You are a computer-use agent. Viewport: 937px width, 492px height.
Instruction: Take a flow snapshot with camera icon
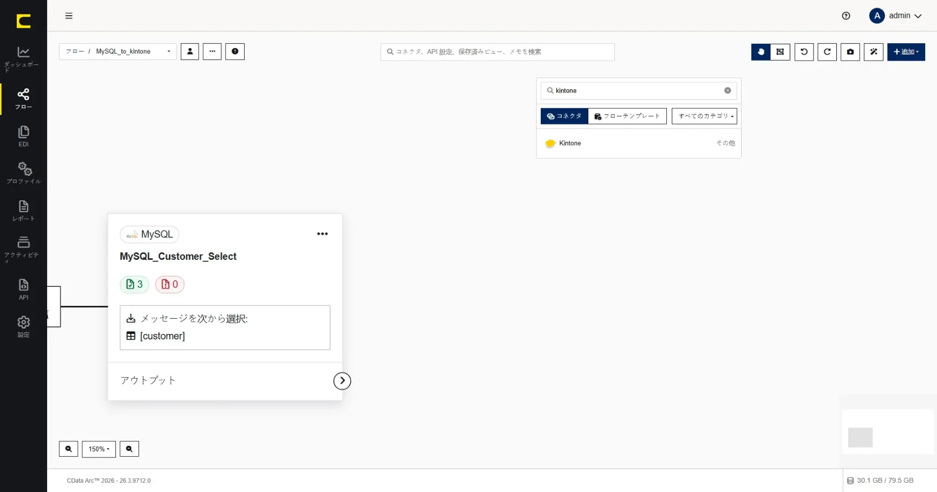pos(850,52)
